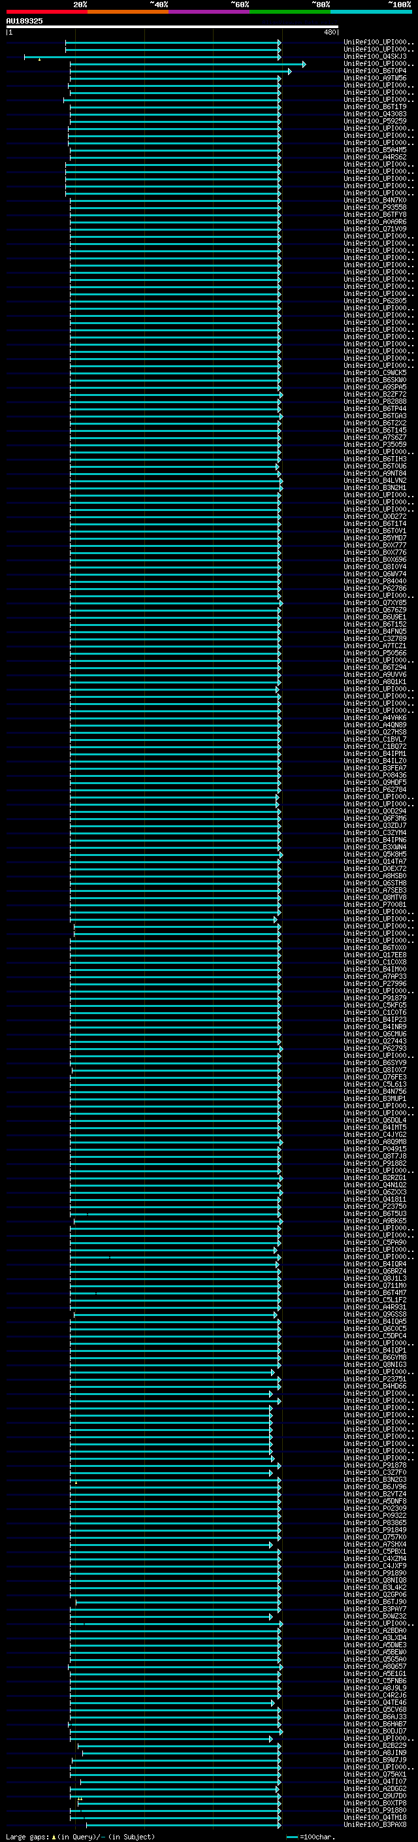
Task: Select the query name AU189325
Action: click(24, 21)
